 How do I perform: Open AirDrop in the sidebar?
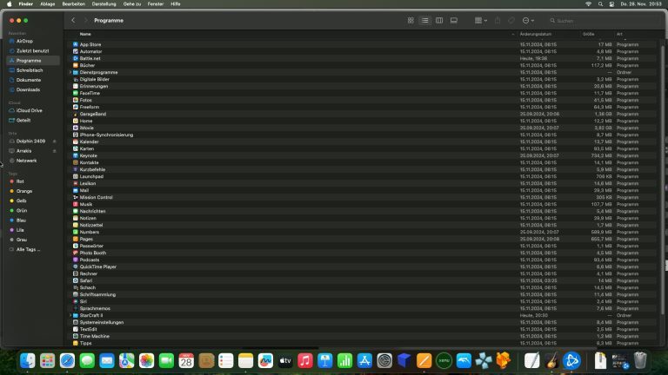pyautogui.click(x=33, y=42)
